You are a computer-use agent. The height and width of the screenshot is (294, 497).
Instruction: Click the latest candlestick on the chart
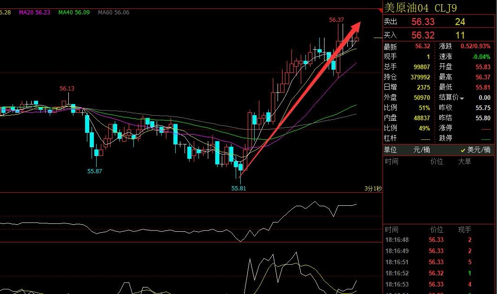[x=357, y=39]
